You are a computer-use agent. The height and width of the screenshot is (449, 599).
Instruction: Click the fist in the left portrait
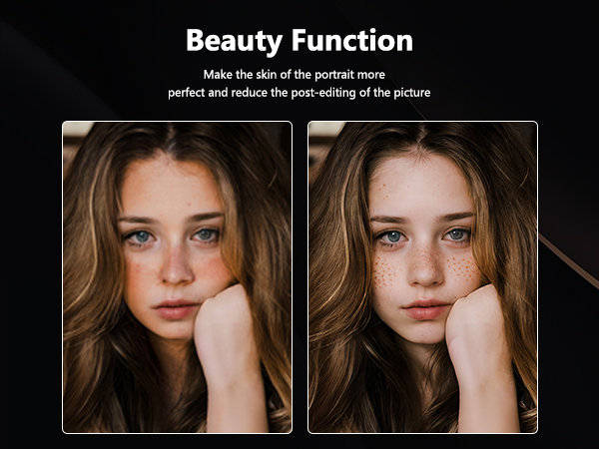(x=222, y=315)
